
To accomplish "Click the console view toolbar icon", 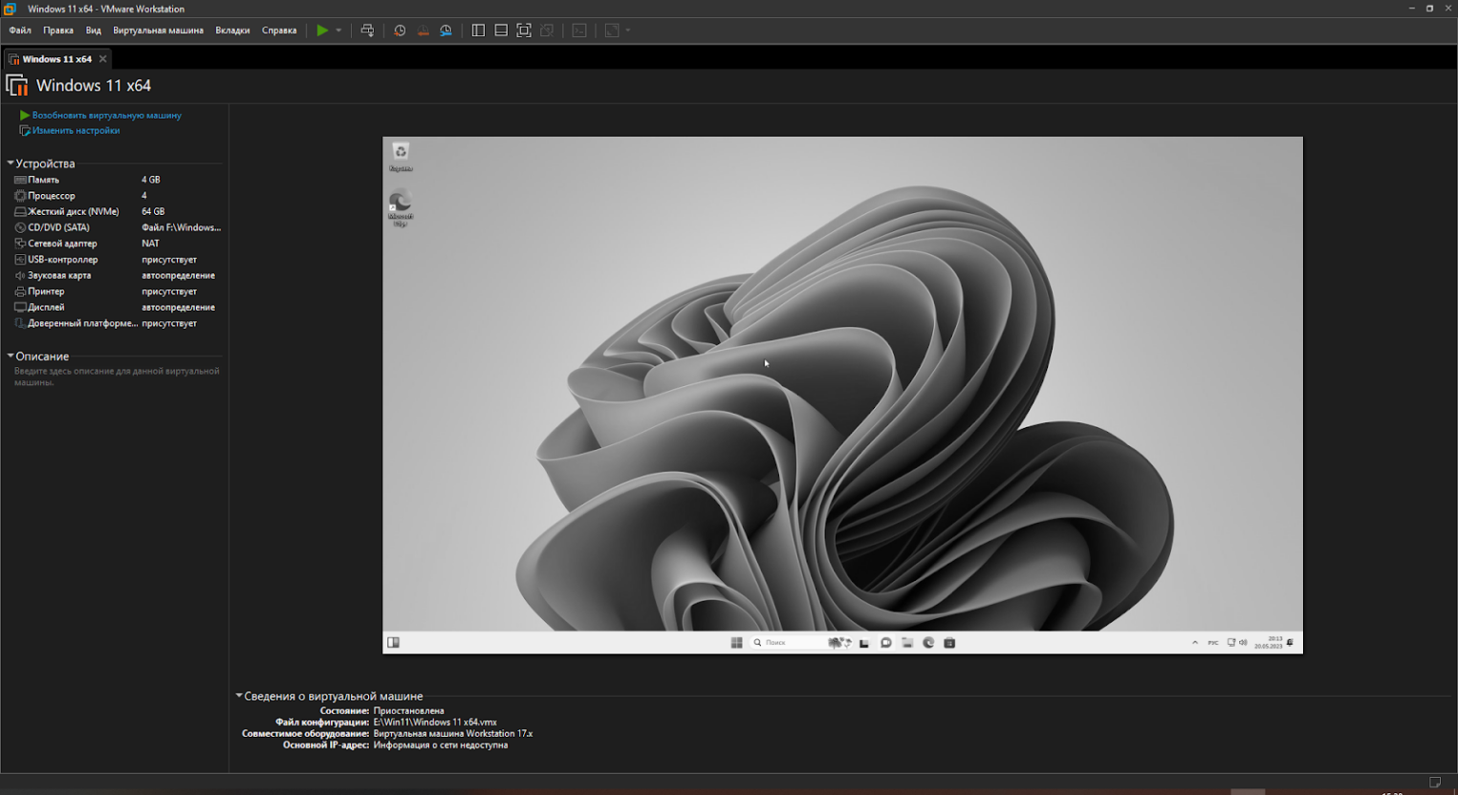I will (579, 31).
